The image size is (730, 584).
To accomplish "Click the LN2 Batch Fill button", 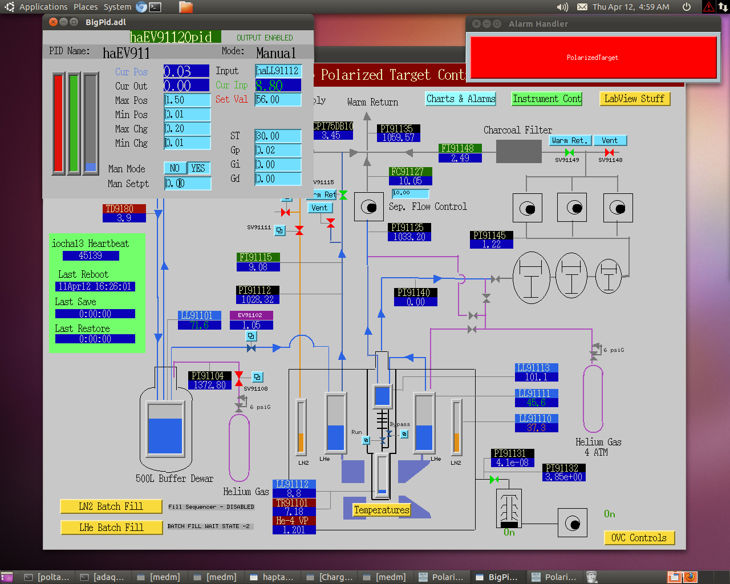I will pyautogui.click(x=111, y=506).
